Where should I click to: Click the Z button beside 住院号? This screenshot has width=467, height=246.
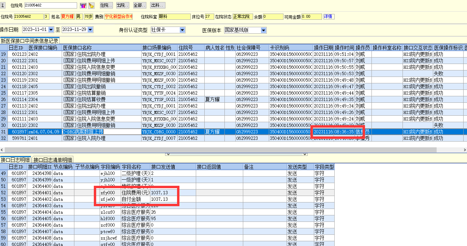point(3,5)
